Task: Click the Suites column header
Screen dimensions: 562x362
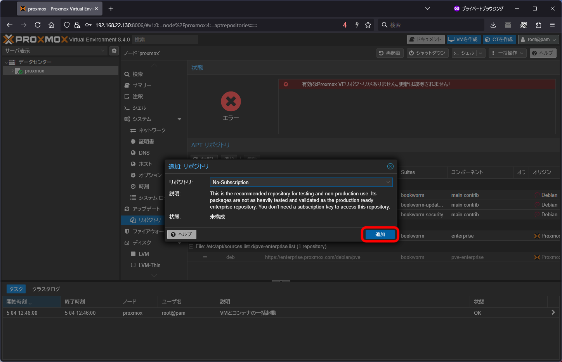Action: pos(422,172)
